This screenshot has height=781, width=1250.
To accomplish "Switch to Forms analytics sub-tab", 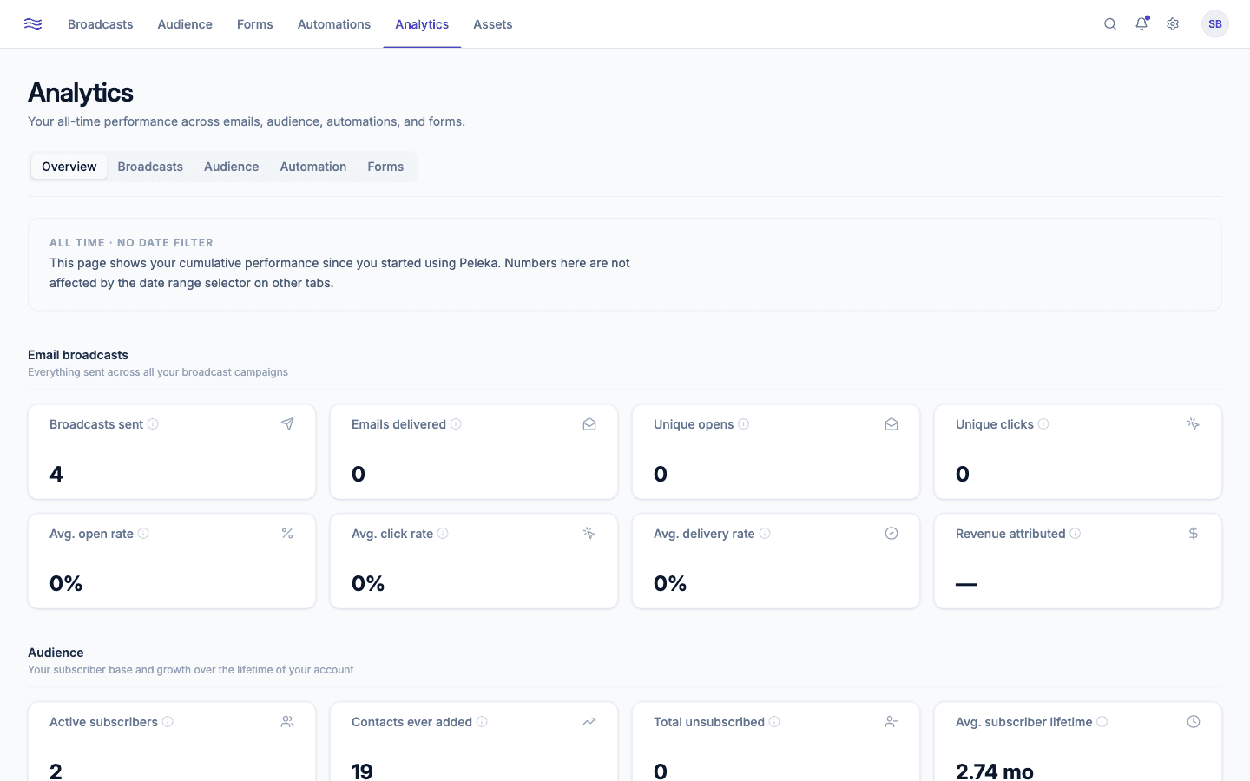I will [385, 167].
